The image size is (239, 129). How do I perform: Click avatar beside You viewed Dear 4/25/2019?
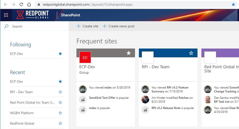208,110
